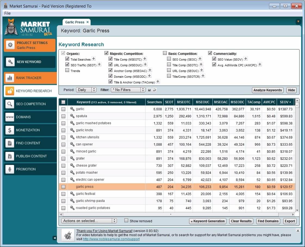Click key icon beside 'garlic knots'
Image resolution: width=305 pixels, height=247 pixels.
[72, 130]
